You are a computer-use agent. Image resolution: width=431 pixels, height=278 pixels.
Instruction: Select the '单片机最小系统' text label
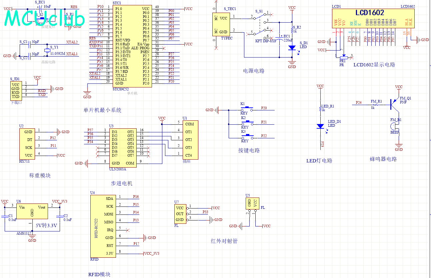(x=102, y=110)
